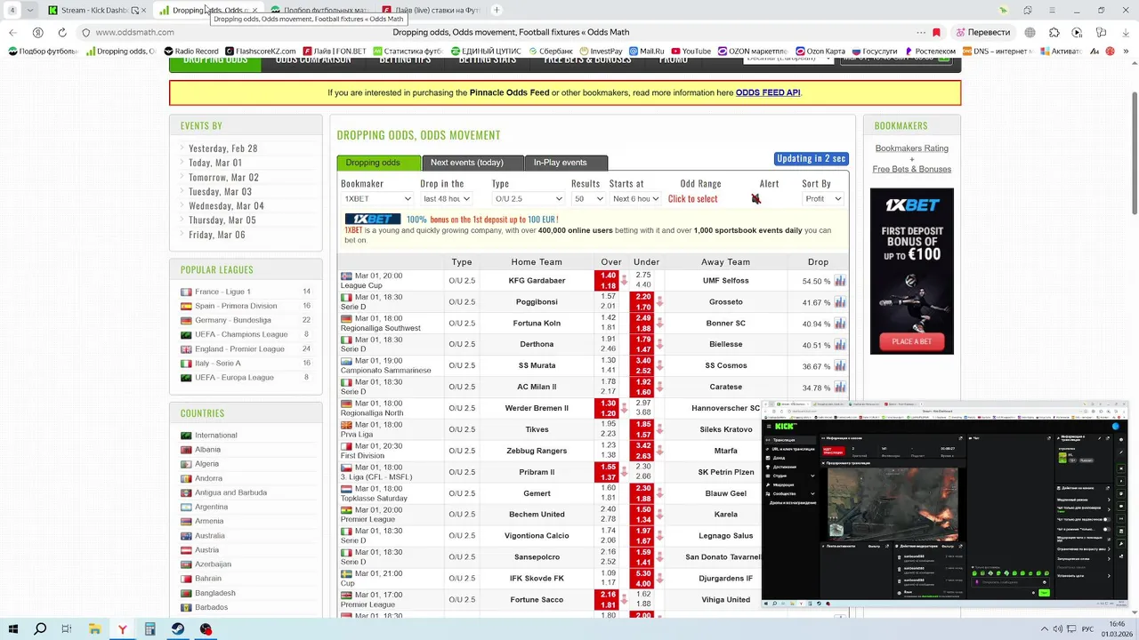Viewport: 1139px width, 640px height.
Task: Open Windows search magnifier in taskbar
Action: [40, 629]
